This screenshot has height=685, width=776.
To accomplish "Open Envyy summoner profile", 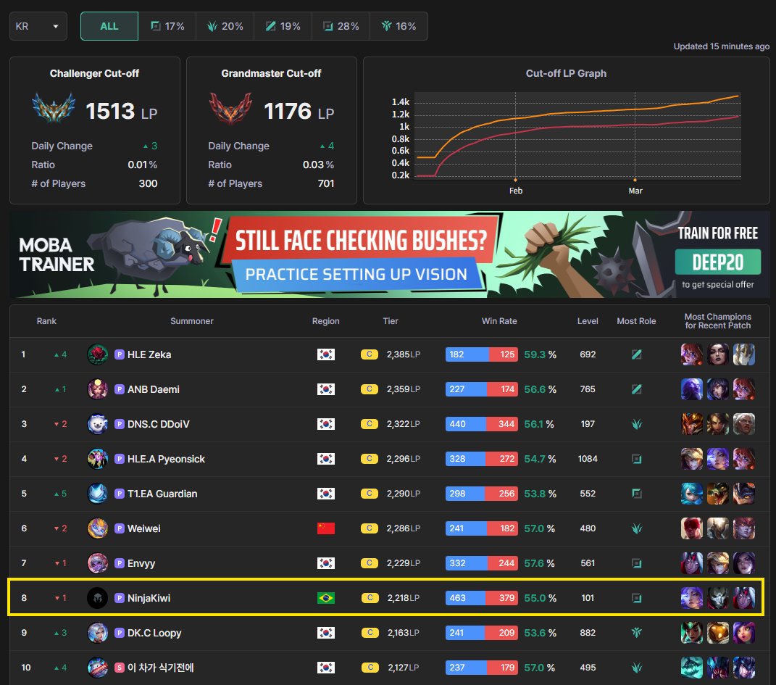I will coord(141,563).
